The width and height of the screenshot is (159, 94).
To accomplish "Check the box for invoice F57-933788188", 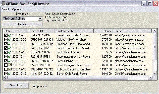I will point(6,65).
